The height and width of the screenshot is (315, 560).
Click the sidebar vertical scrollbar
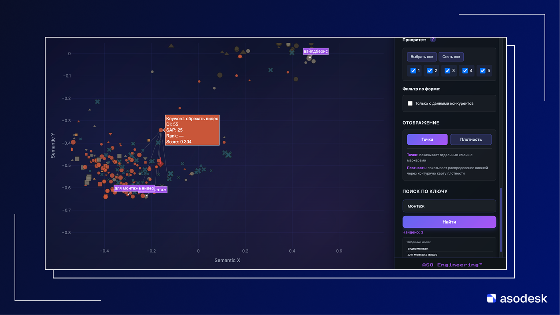tap(501, 219)
